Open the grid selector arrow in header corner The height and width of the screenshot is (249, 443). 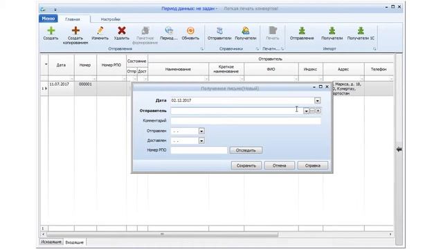click(46, 64)
